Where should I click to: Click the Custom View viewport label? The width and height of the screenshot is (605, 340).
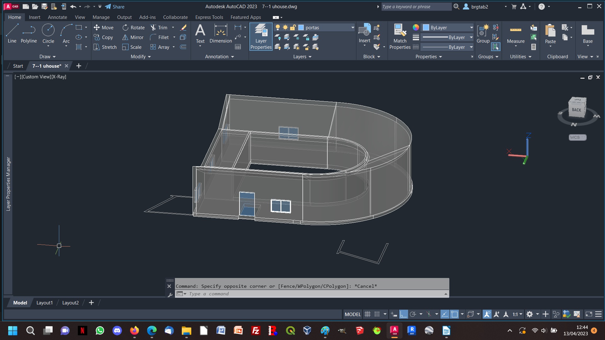pyautogui.click(x=36, y=77)
